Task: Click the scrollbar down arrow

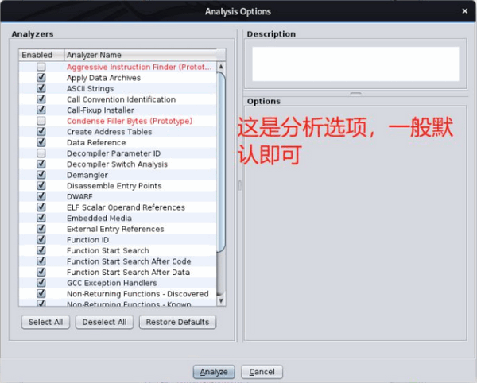Action: pyautogui.click(x=221, y=300)
